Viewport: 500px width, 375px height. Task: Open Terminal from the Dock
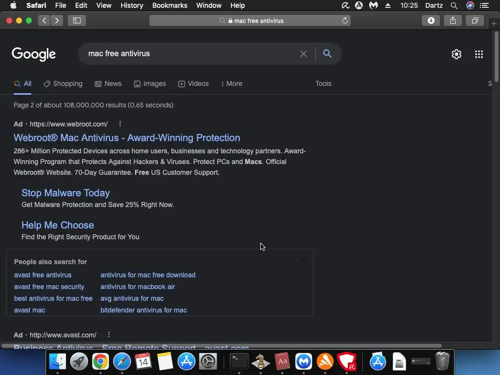tap(239, 362)
